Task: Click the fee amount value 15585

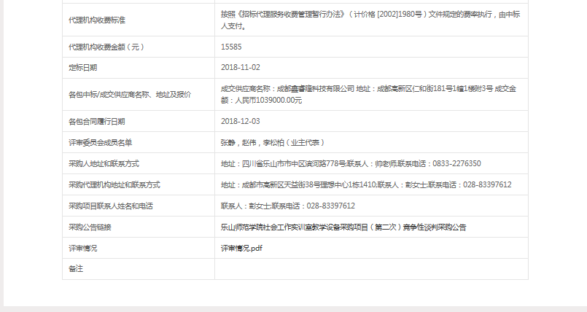Action: click(x=231, y=47)
